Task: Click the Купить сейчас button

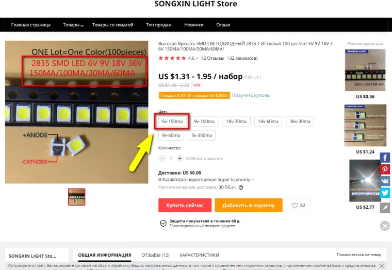Action: (185, 205)
